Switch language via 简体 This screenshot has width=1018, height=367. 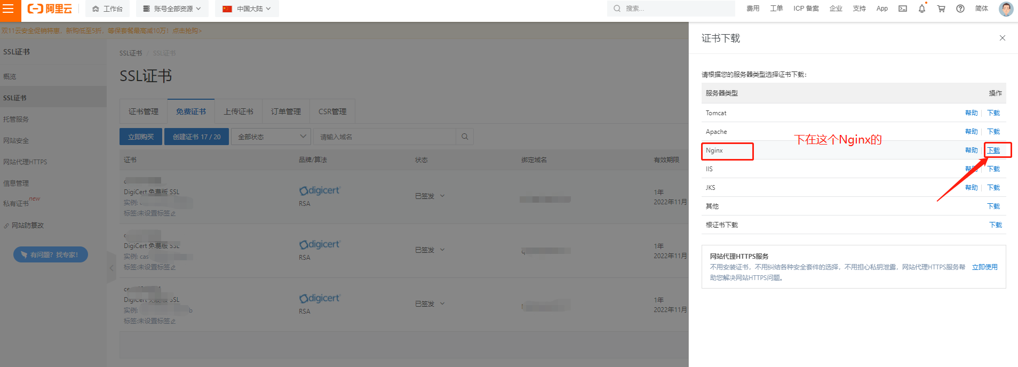(982, 9)
